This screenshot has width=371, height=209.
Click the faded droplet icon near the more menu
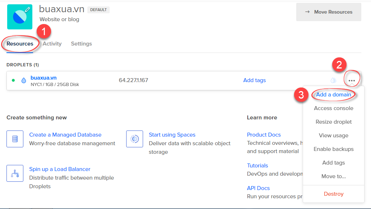(x=333, y=80)
